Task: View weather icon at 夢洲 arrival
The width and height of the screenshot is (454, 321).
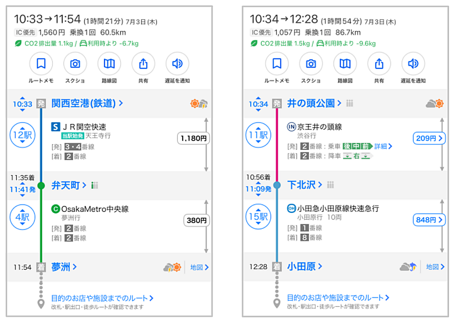Action: coord(172,267)
